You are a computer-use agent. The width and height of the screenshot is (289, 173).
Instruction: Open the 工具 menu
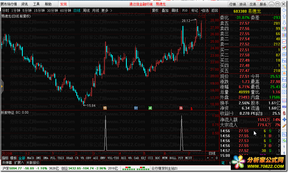pyautogui.click(x=36, y=4)
